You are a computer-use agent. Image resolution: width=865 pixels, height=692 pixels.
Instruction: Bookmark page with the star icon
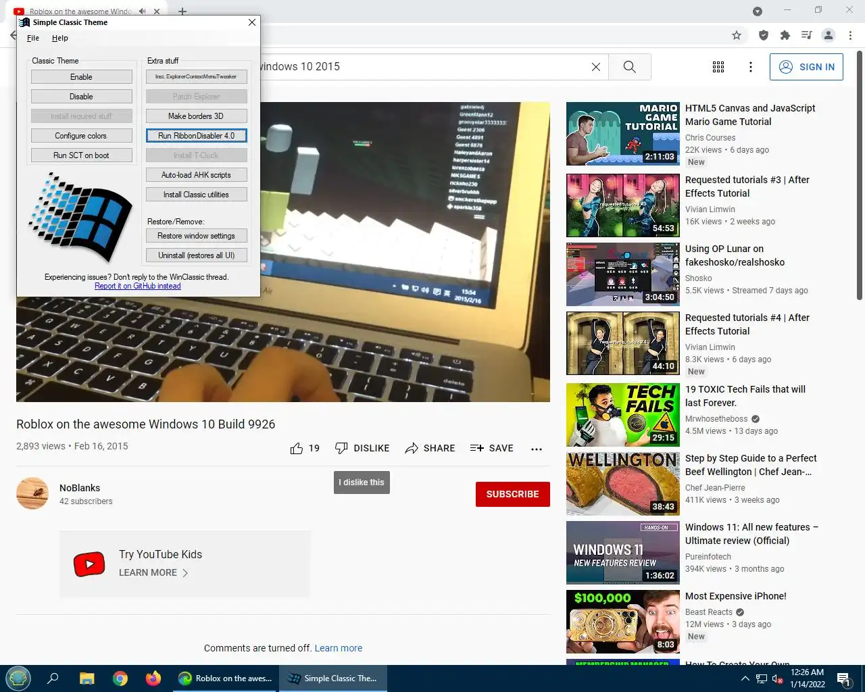737,35
